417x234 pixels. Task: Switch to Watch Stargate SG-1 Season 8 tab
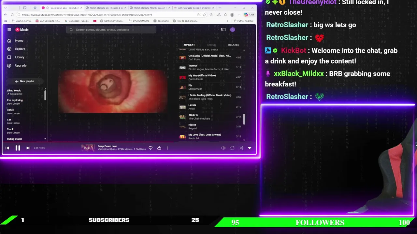tap(106, 8)
